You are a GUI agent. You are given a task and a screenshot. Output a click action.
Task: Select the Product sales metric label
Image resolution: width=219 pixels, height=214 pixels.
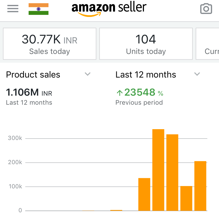coord(33,75)
